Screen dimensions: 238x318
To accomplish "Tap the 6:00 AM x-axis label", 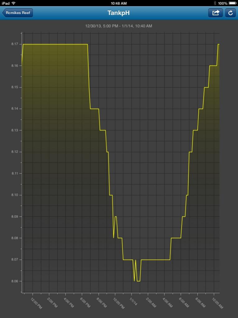I will coord(184,302).
